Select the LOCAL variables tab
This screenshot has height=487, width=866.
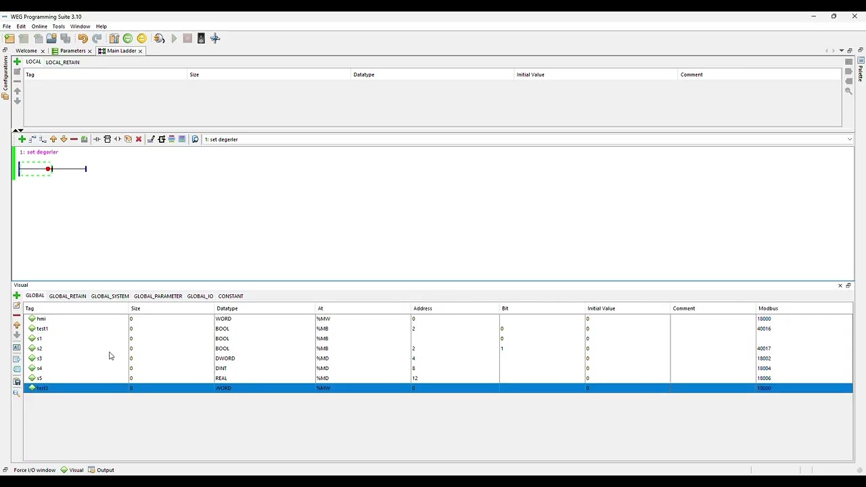tap(33, 62)
